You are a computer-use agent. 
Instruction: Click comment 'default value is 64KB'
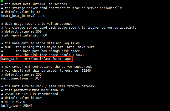point(24,98)
